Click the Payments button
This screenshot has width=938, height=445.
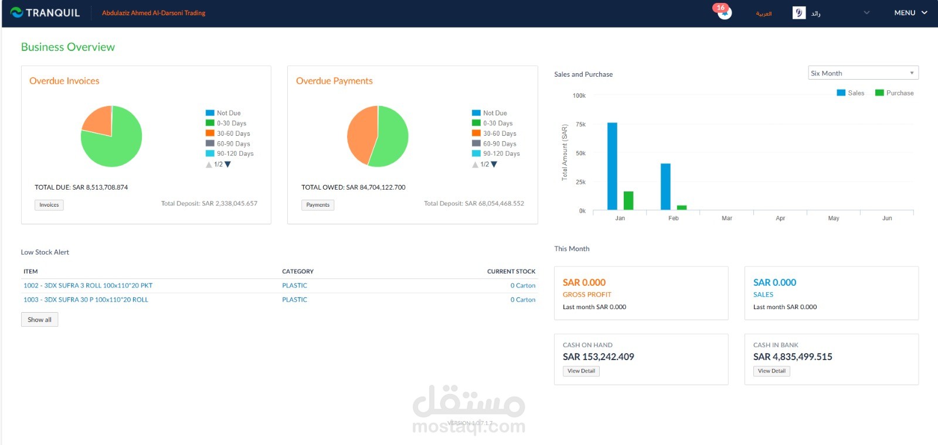pyautogui.click(x=318, y=205)
